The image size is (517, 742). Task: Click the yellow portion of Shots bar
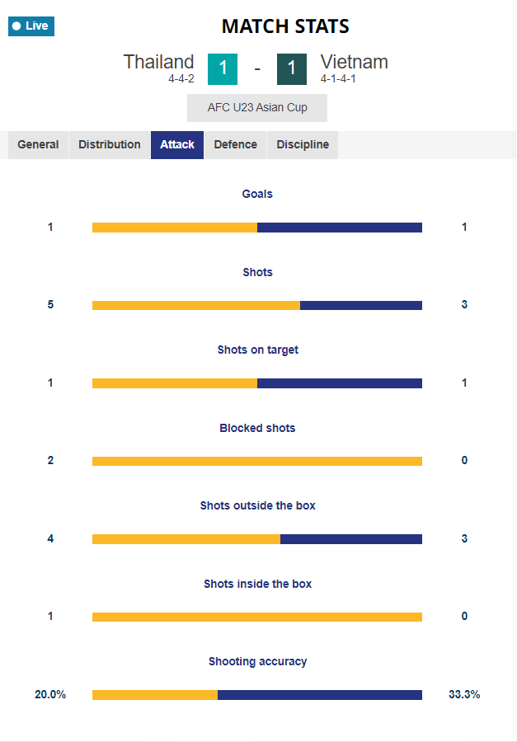click(196, 305)
